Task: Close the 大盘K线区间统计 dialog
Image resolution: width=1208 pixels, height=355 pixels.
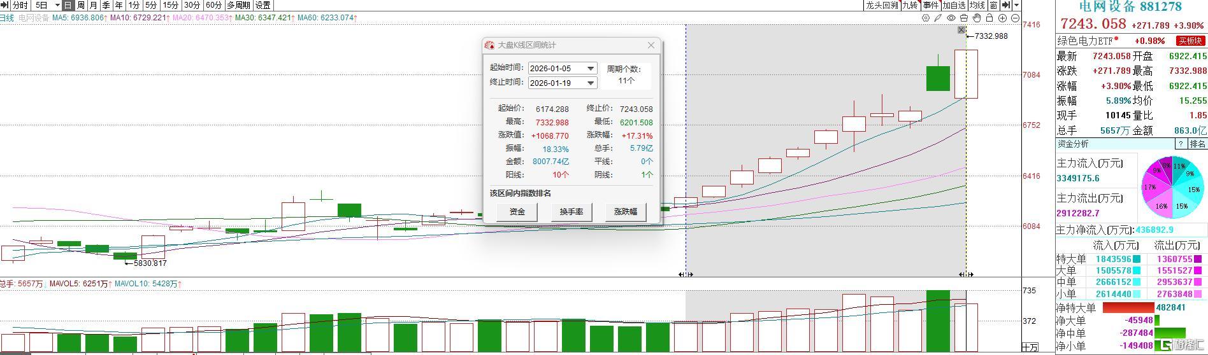Action: point(651,45)
